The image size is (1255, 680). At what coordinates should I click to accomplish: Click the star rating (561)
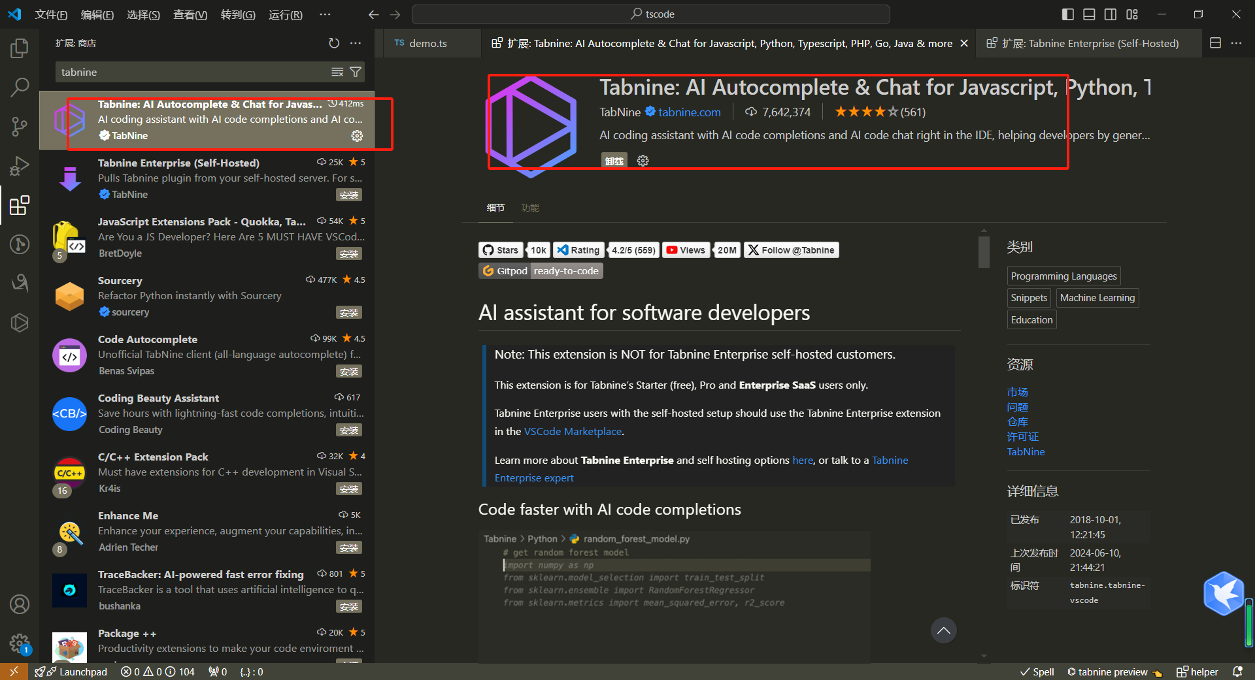pyautogui.click(x=880, y=112)
